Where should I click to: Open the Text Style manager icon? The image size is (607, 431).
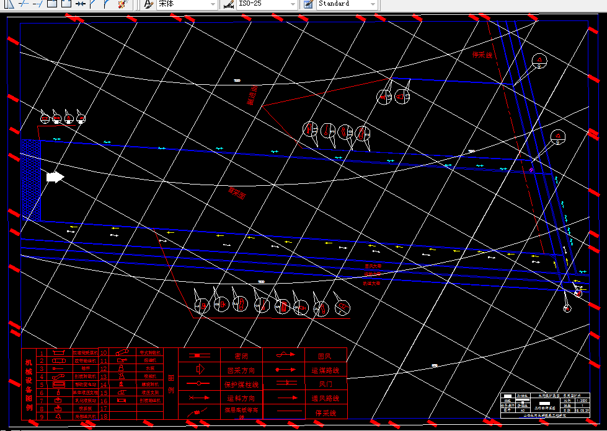point(149,4)
